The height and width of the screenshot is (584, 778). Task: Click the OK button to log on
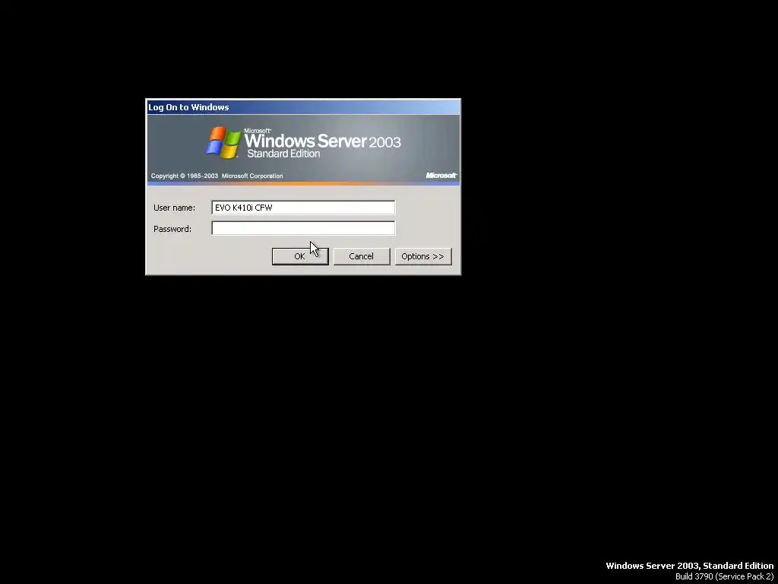pos(300,256)
